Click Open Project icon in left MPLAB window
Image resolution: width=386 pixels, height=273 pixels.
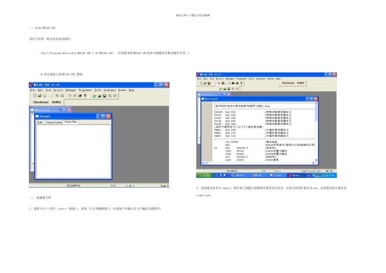(100, 96)
